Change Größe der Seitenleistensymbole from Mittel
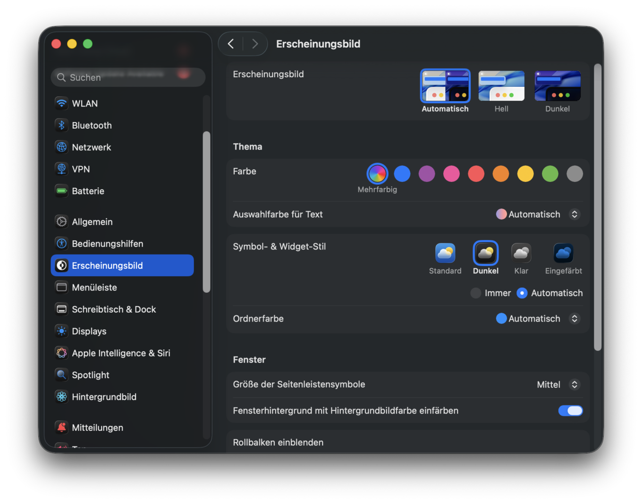 [574, 384]
